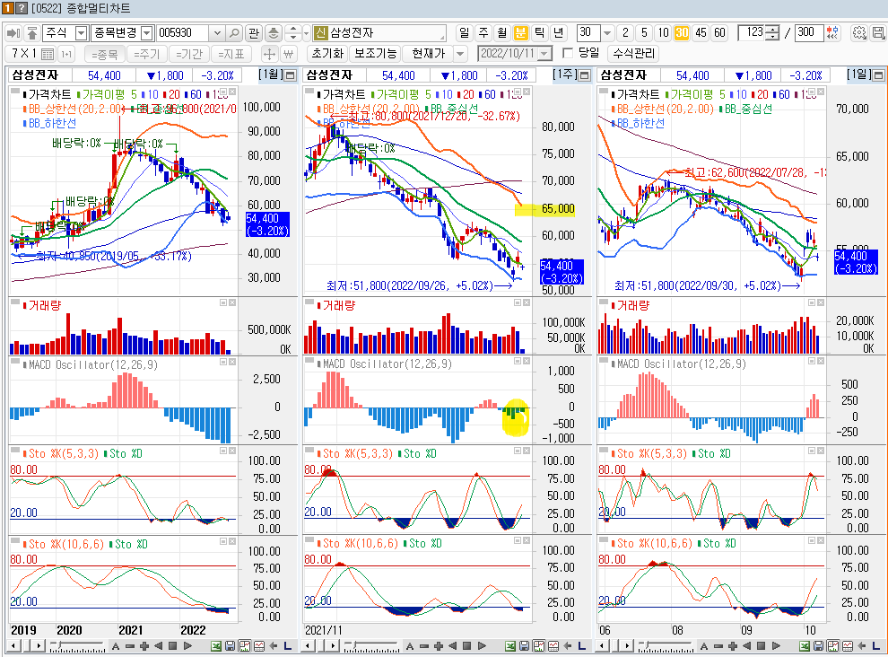Viewport: 888px width, 657px height.
Task: Expand the 005930 stock code dropdown
Action: 217,33
